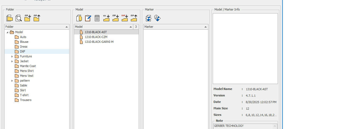Click the folder search magnifier icon
342x129 pixels.
[x=18, y=18]
